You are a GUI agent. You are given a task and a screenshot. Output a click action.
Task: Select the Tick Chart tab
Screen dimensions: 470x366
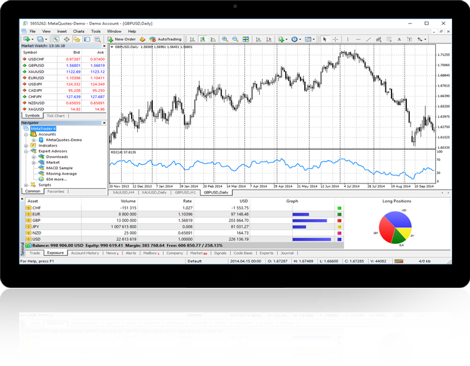click(55, 116)
